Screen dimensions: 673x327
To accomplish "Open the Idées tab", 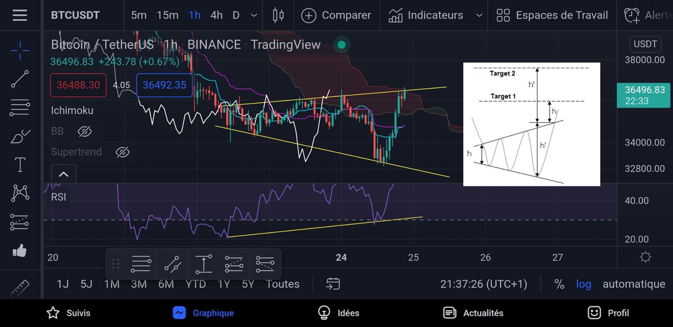I will [x=338, y=313].
